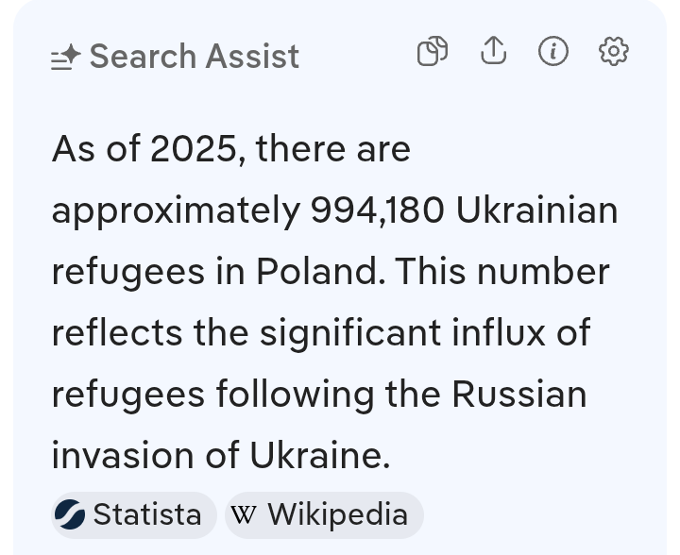Viewport: 680px width, 555px height.
Task: Open the Wikipedia source link
Action: click(337, 514)
